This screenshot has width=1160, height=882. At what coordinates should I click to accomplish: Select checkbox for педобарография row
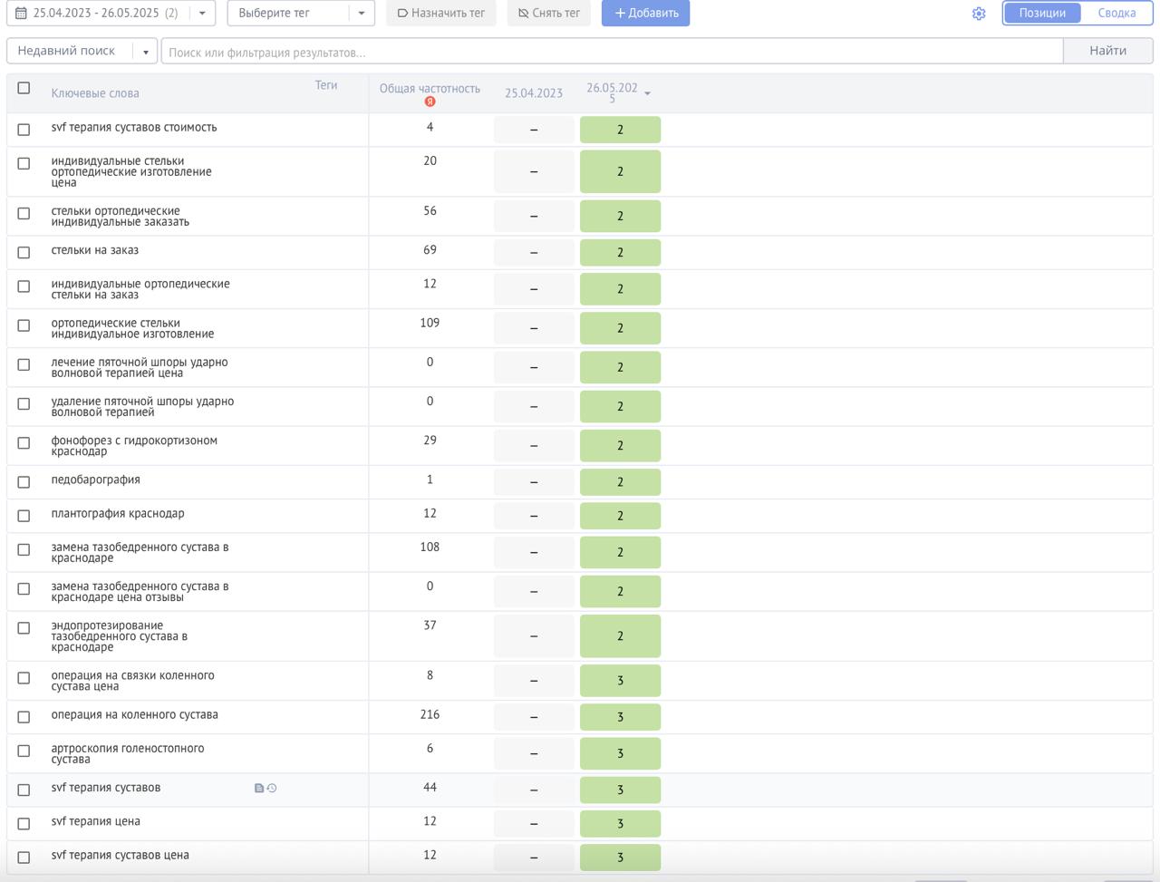(24, 482)
